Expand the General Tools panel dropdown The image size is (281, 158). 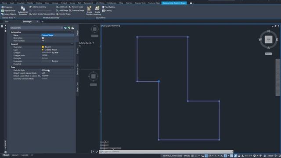(x=8, y=18)
